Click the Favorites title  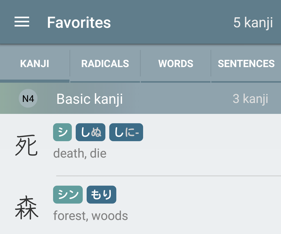pos(79,22)
